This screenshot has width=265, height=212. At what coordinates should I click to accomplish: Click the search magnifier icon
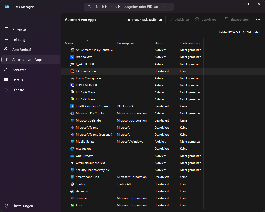click(x=89, y=7)
